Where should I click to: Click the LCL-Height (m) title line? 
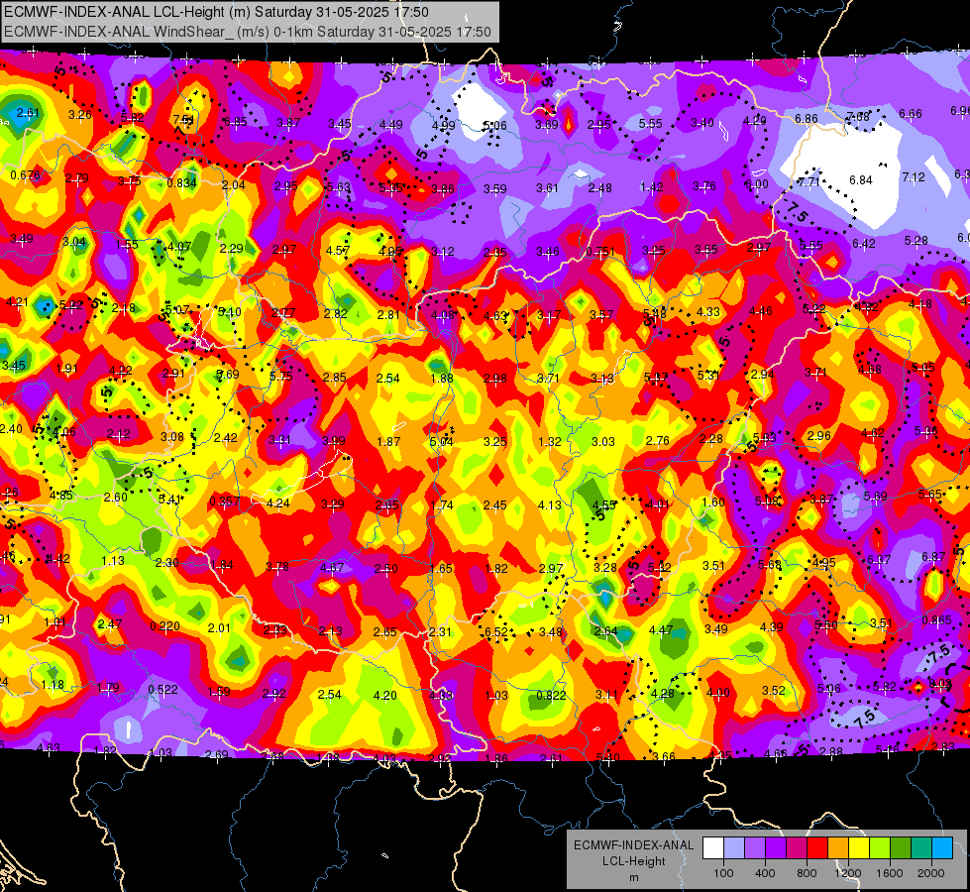pos(216,12)
